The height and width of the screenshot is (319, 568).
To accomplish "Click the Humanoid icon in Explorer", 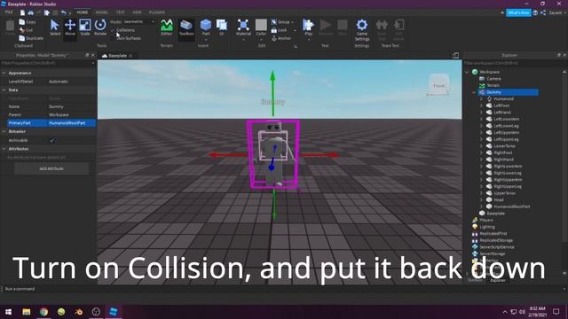I will (x=489, y=98).
